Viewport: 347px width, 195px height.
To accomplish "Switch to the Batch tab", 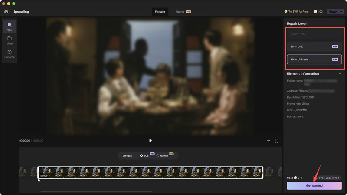I will click(x=183, y=12).
